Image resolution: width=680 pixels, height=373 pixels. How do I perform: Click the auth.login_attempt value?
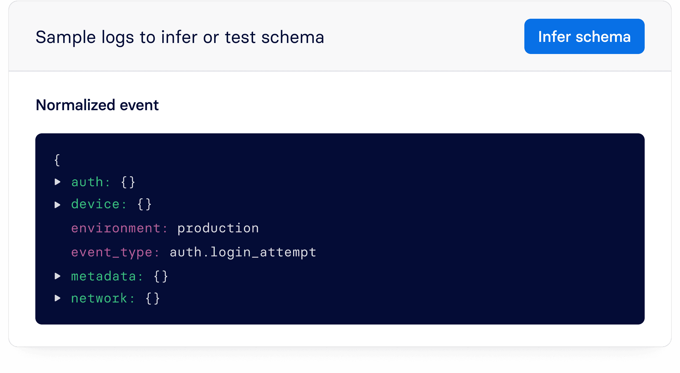point(243,252)
